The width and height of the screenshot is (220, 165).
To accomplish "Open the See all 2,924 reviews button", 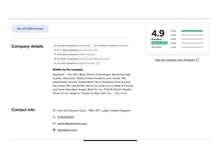I will tap(30, 29).
